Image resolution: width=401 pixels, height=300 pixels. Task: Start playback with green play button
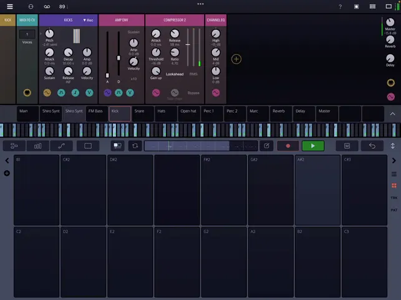(313, 146)
